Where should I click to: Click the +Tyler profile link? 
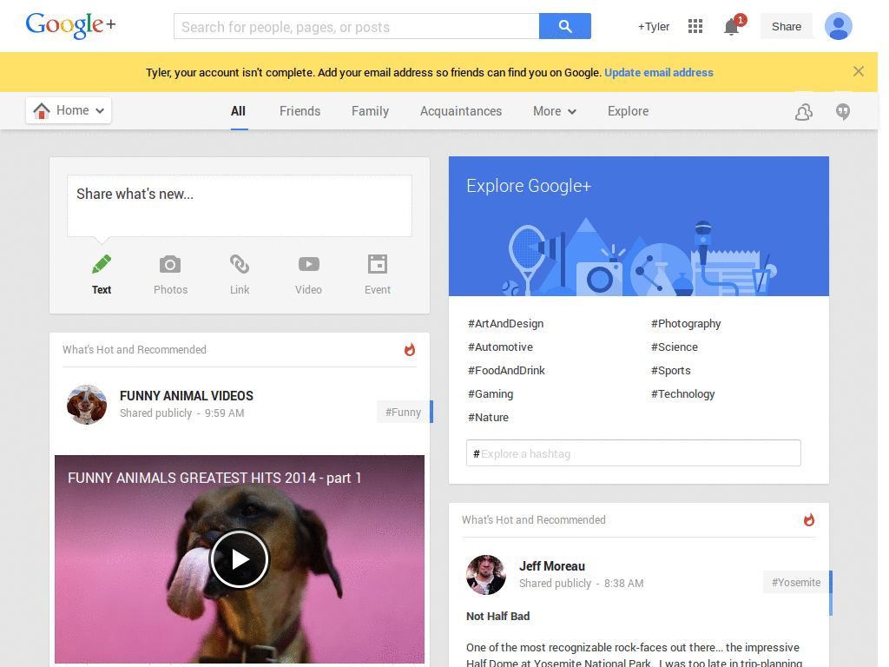(x=654, y=27)
